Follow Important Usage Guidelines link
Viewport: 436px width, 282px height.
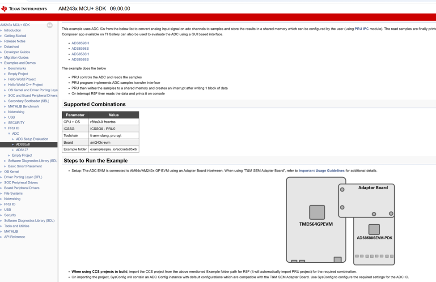322,171
